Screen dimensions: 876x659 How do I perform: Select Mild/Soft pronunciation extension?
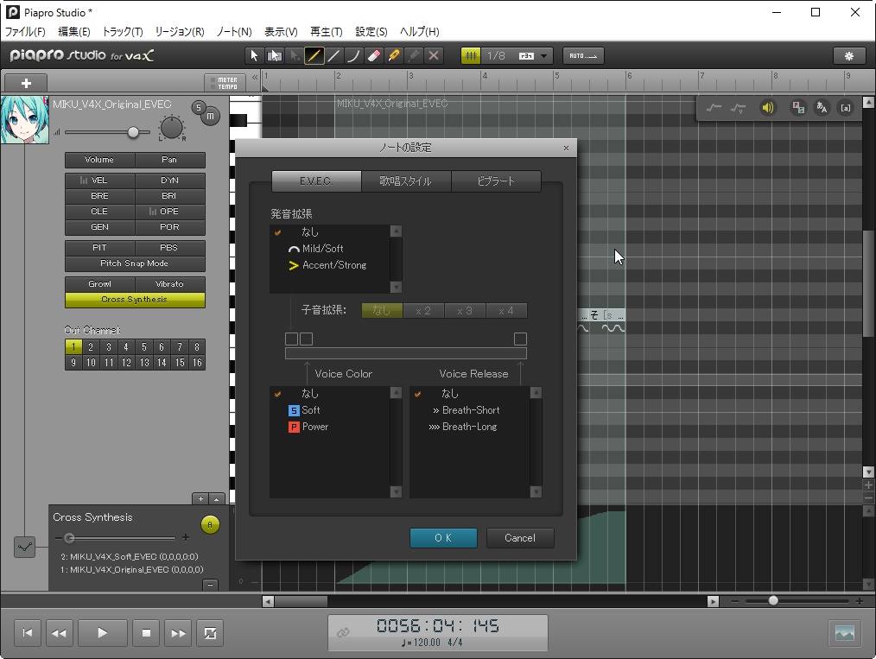click(x=330, y=249)
